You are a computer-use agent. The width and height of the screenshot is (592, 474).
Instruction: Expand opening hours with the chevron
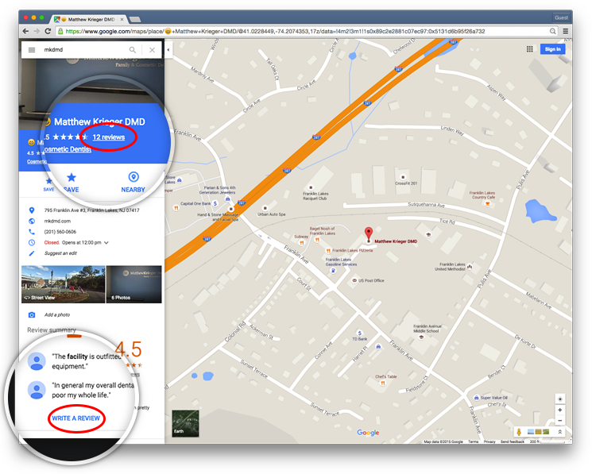106,243
